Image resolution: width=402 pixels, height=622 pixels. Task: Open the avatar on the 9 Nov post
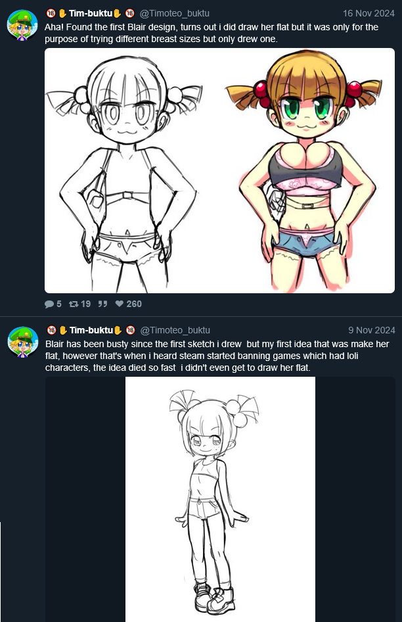[x=22, y=342]
